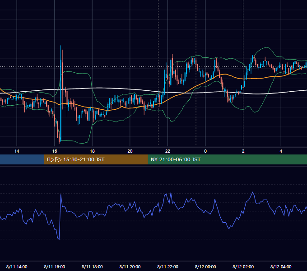Click the blue session bar before London
Screen dimensions: 307x271
(x=22, y=159)
